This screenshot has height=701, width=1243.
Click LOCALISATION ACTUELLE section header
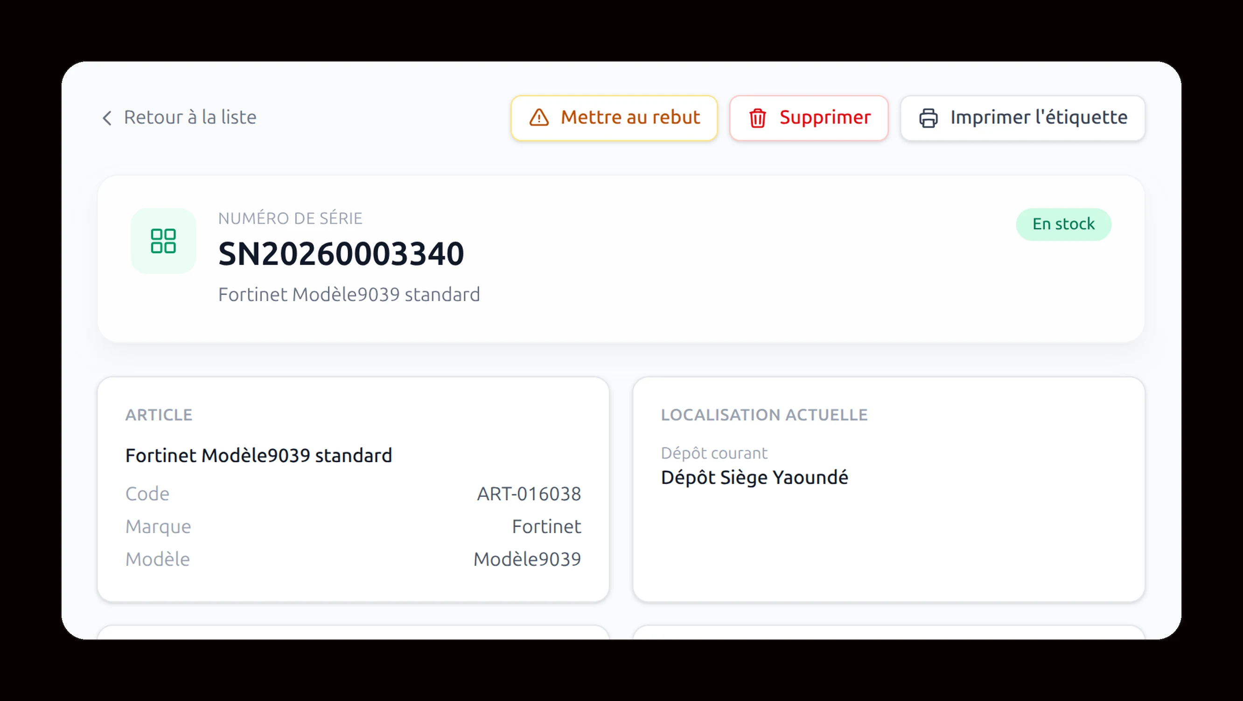click(764, 415)
